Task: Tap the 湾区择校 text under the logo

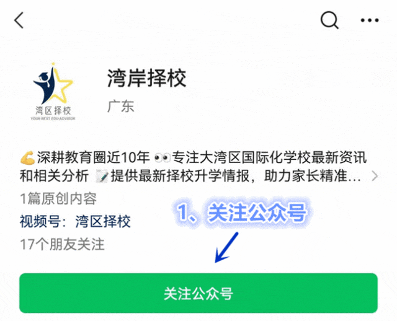Action: (53, 110)
